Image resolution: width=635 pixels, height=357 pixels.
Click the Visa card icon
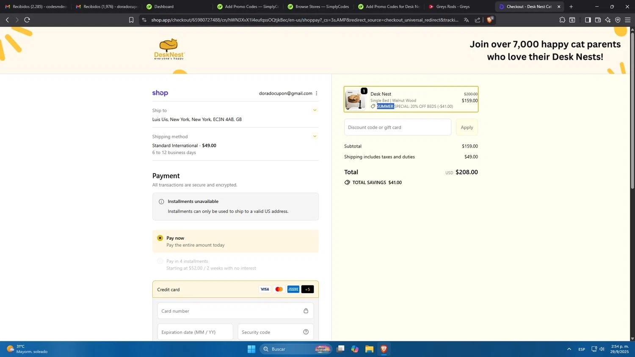point(265,289)
